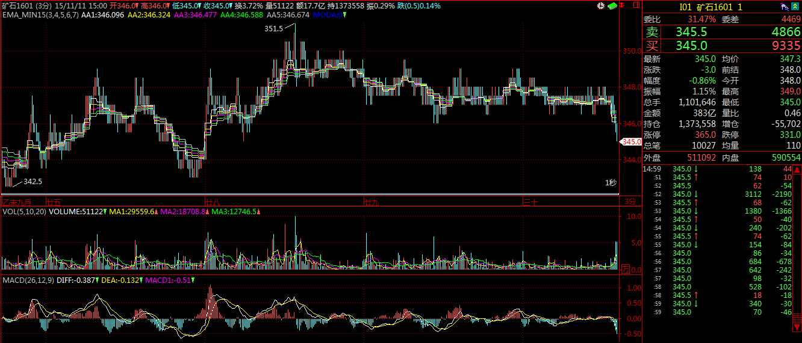Screen dimensions: 802x343
Task: Select the 3分 period label on time axis
Action: pos(630,201)
